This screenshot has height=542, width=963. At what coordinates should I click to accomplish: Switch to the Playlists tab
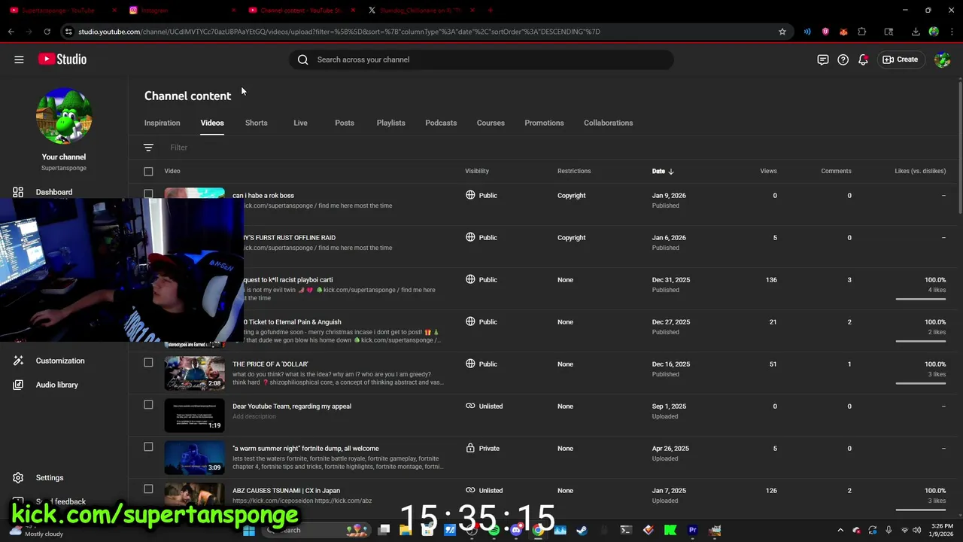click(391, 123)
